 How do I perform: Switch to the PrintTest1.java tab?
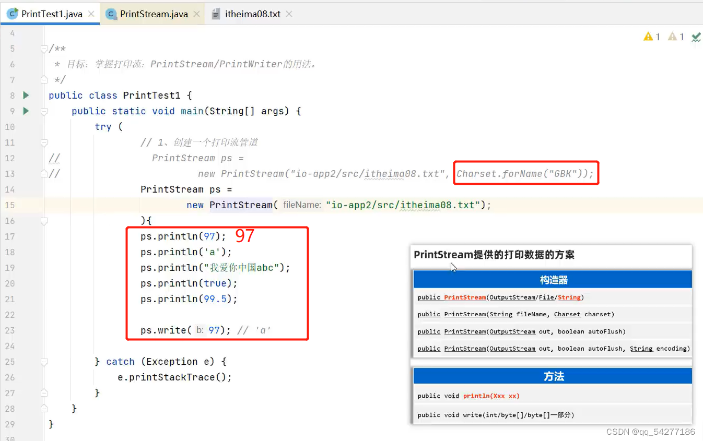[x=52, y=14]
